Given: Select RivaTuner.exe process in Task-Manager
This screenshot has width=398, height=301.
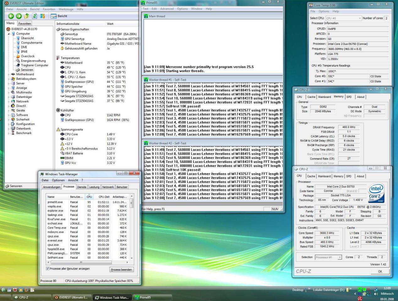Looking at the screenshot, I should pyautogui.click(x=88, y=219).
